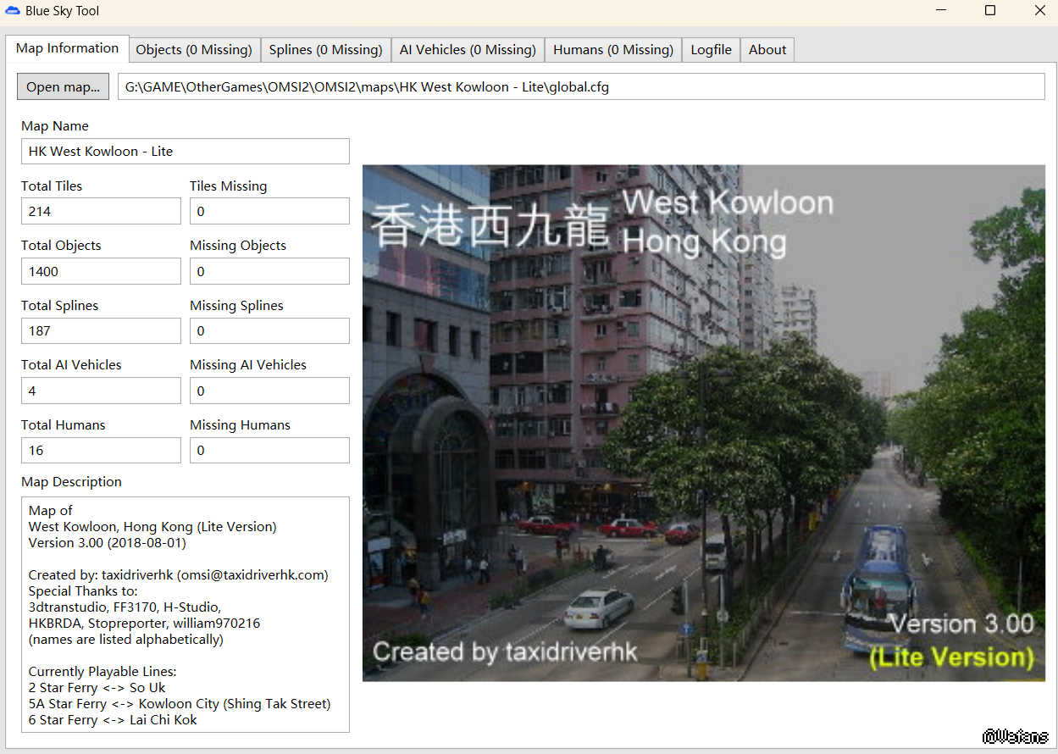This screenshot has height=754, width=1058.
Task: Open the Objects (0 Missing) tab
Action: [x=194, y=50]
